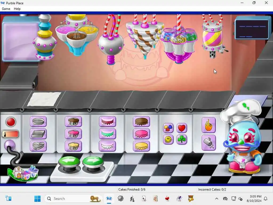Choose the chocolate batter button
The height and width of the screenshot is (205, 273).
click(73, 121)
